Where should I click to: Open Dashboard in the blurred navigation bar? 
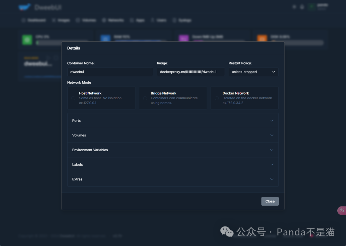pyautogui.click(x=34, y=20)
